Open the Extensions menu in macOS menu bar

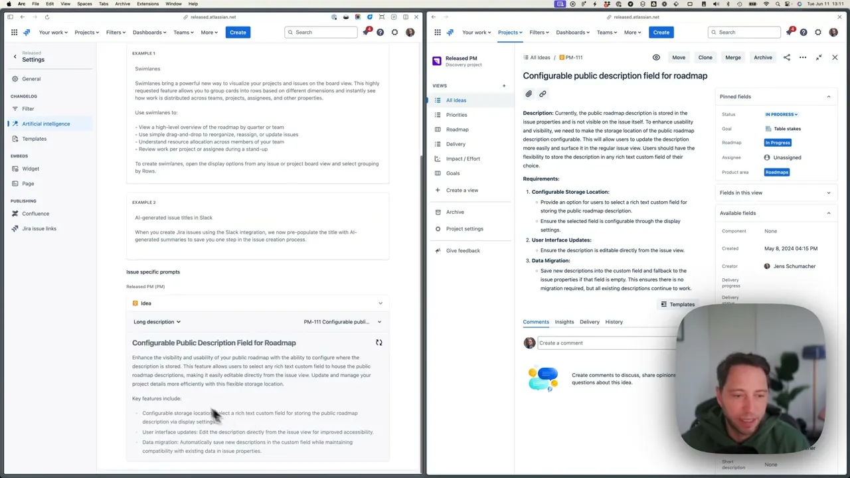coord(147,4)
